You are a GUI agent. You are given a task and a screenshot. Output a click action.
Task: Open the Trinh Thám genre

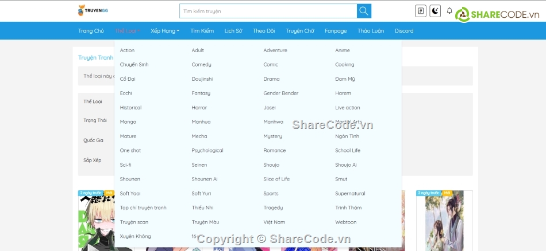(348, 208)
